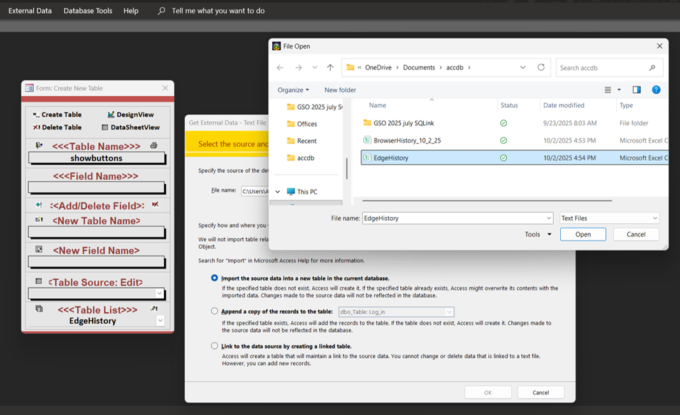Expand the This PC tree node

(278, 191)
